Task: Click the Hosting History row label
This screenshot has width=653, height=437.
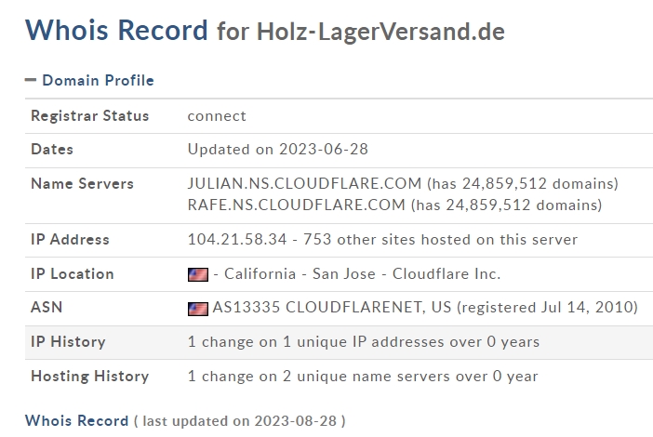Action: 89,377
